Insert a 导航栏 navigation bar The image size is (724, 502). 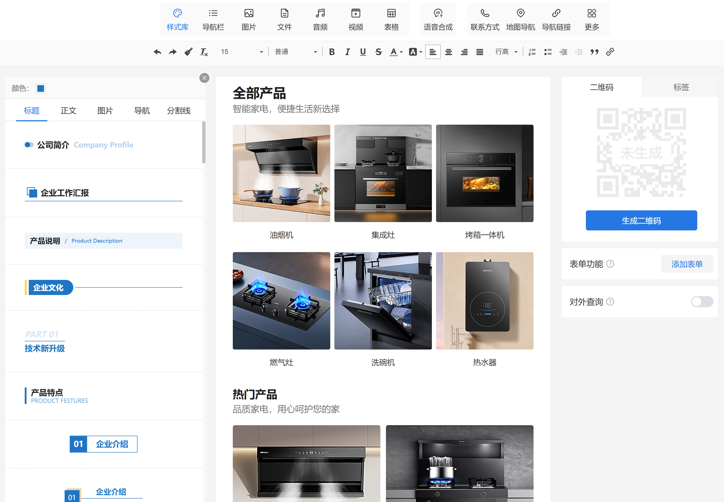(213, 19)
